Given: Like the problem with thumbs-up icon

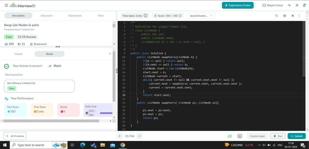Looking at the screenshot, I should [x=6, y=44].
